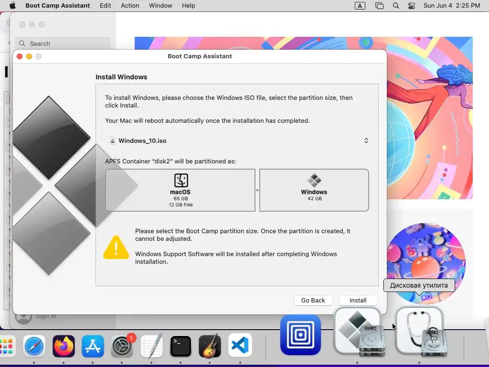The height and width of the screenshot is (367, 489).
Task: Select the Windows 42 GB partition box
Action: click(x=314, y=190)
